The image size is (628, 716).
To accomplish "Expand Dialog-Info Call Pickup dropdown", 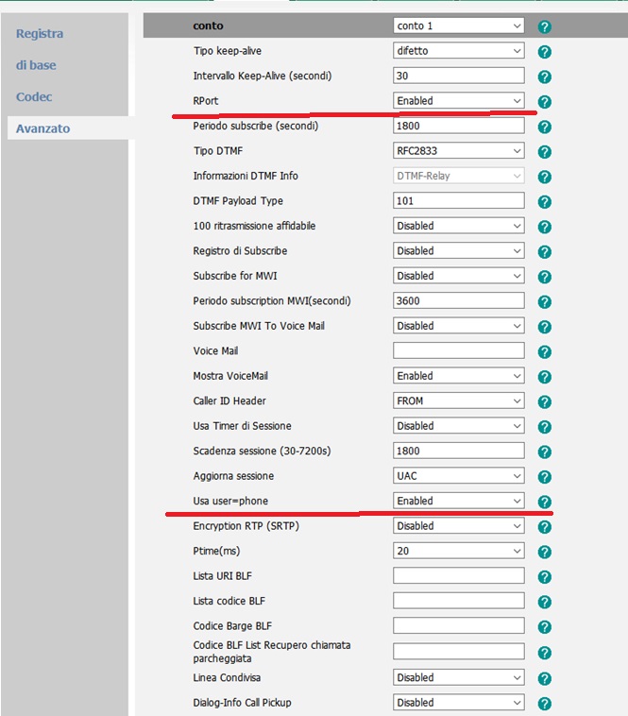I will pyautogui.click(x=459, y=702).
